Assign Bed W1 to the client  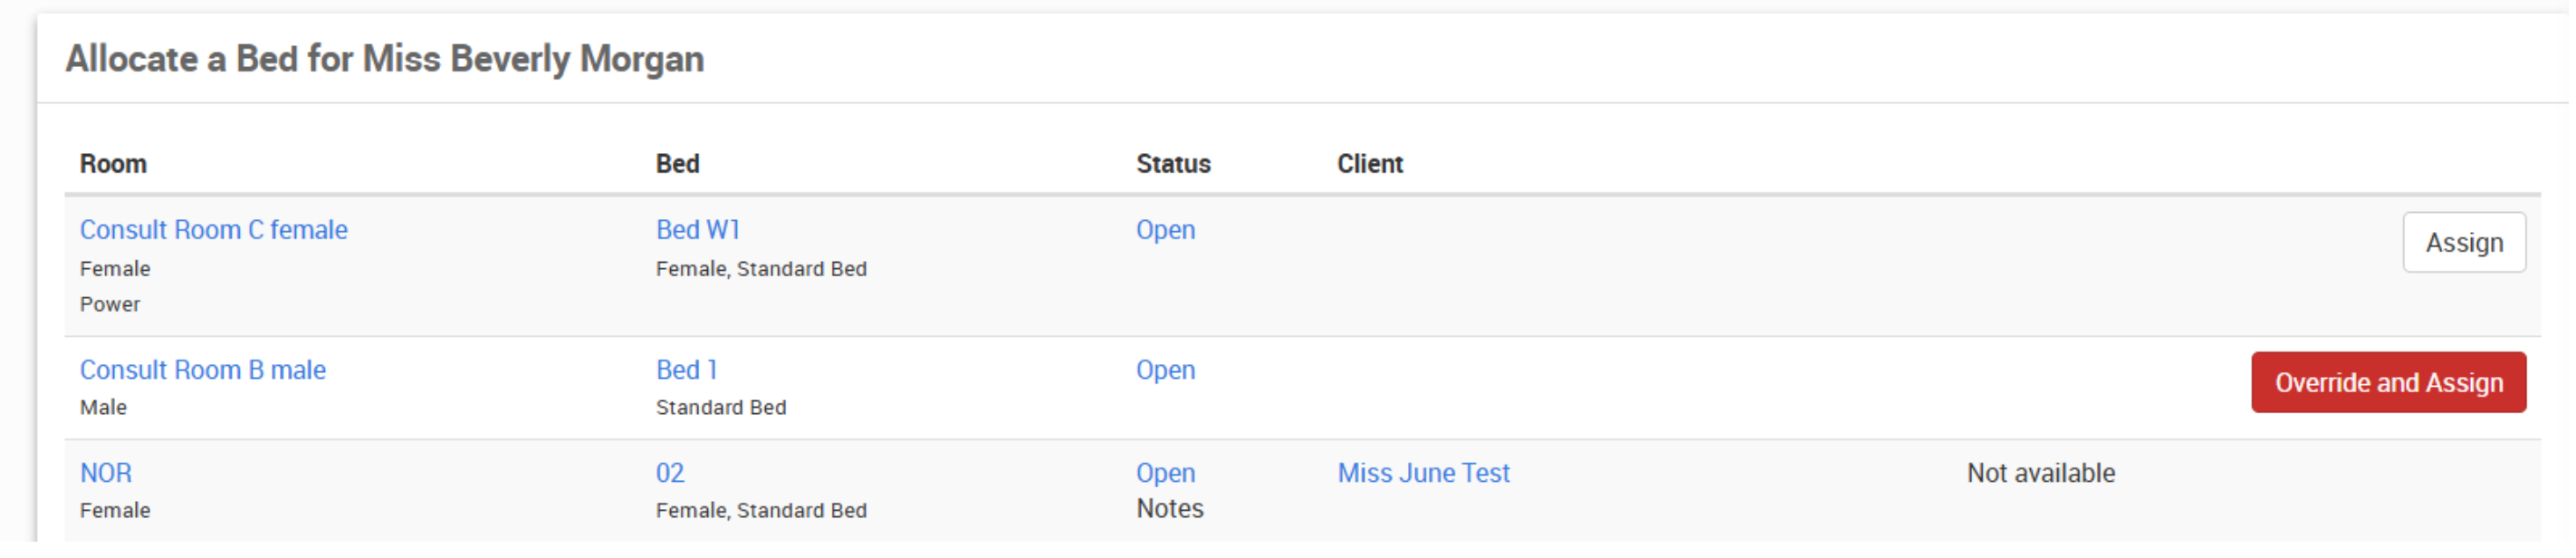pyautogui.click(x=2465, y=243)
